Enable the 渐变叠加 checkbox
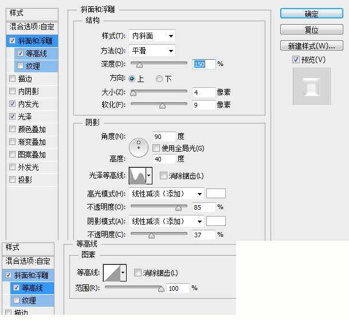 [12, 141]
